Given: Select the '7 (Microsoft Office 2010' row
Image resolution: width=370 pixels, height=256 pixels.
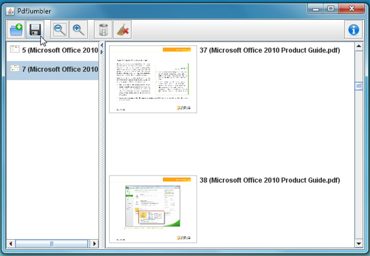Looking at the screenshot, I should pos(53,70).
